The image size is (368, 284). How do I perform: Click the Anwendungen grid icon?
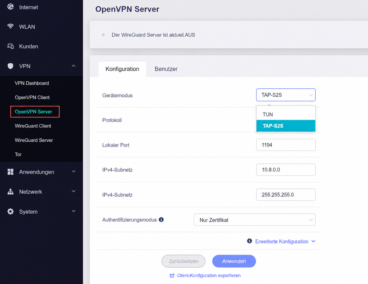coord(10,172)
